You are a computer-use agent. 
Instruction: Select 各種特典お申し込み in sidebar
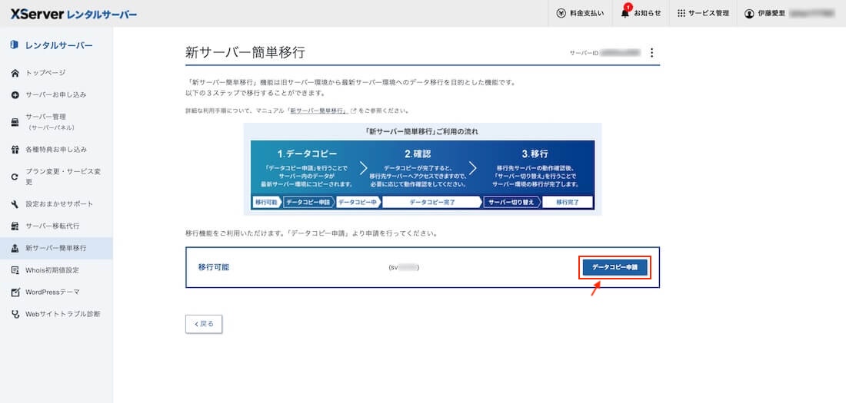click(56, 149)
